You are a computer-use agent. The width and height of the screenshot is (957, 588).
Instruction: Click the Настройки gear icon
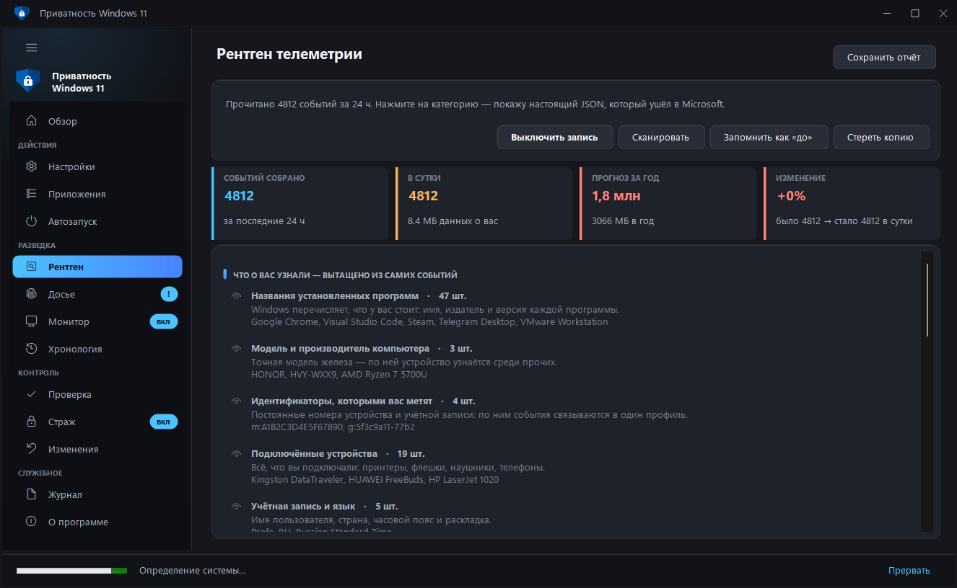pos(31,166)
